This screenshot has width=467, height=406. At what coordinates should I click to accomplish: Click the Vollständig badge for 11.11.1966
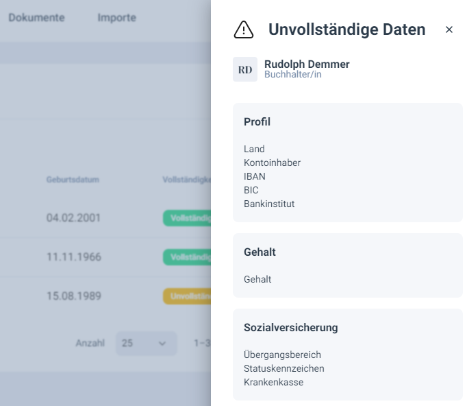click(x=187, y=257)
